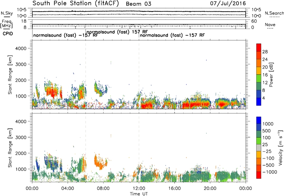Click the "100" tick on the Velocity color bar
The width and height of the screenshot is (284, 196).
[267, 138]
